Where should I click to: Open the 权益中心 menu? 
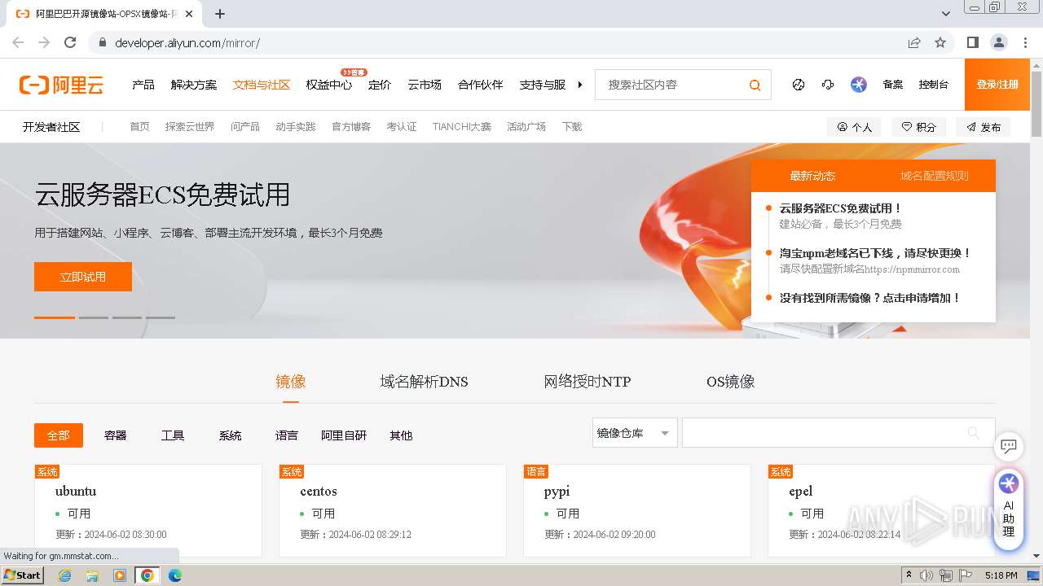click(329, 85)
